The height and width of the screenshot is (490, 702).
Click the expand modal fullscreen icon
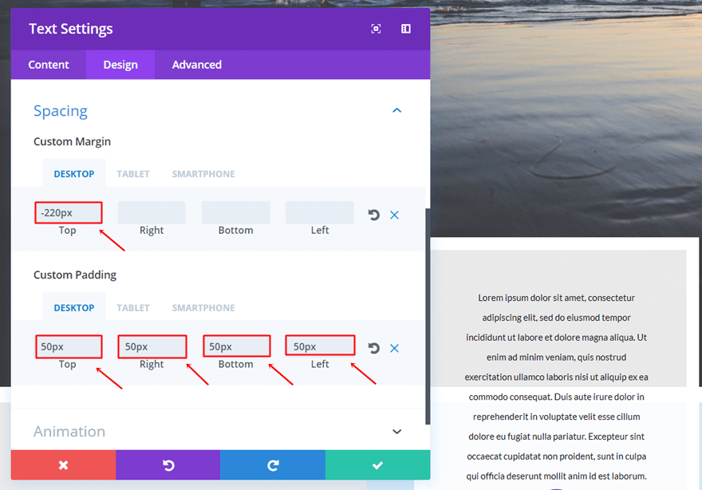376,29
